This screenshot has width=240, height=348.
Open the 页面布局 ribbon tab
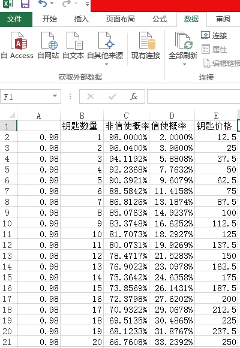click(120, 19)
